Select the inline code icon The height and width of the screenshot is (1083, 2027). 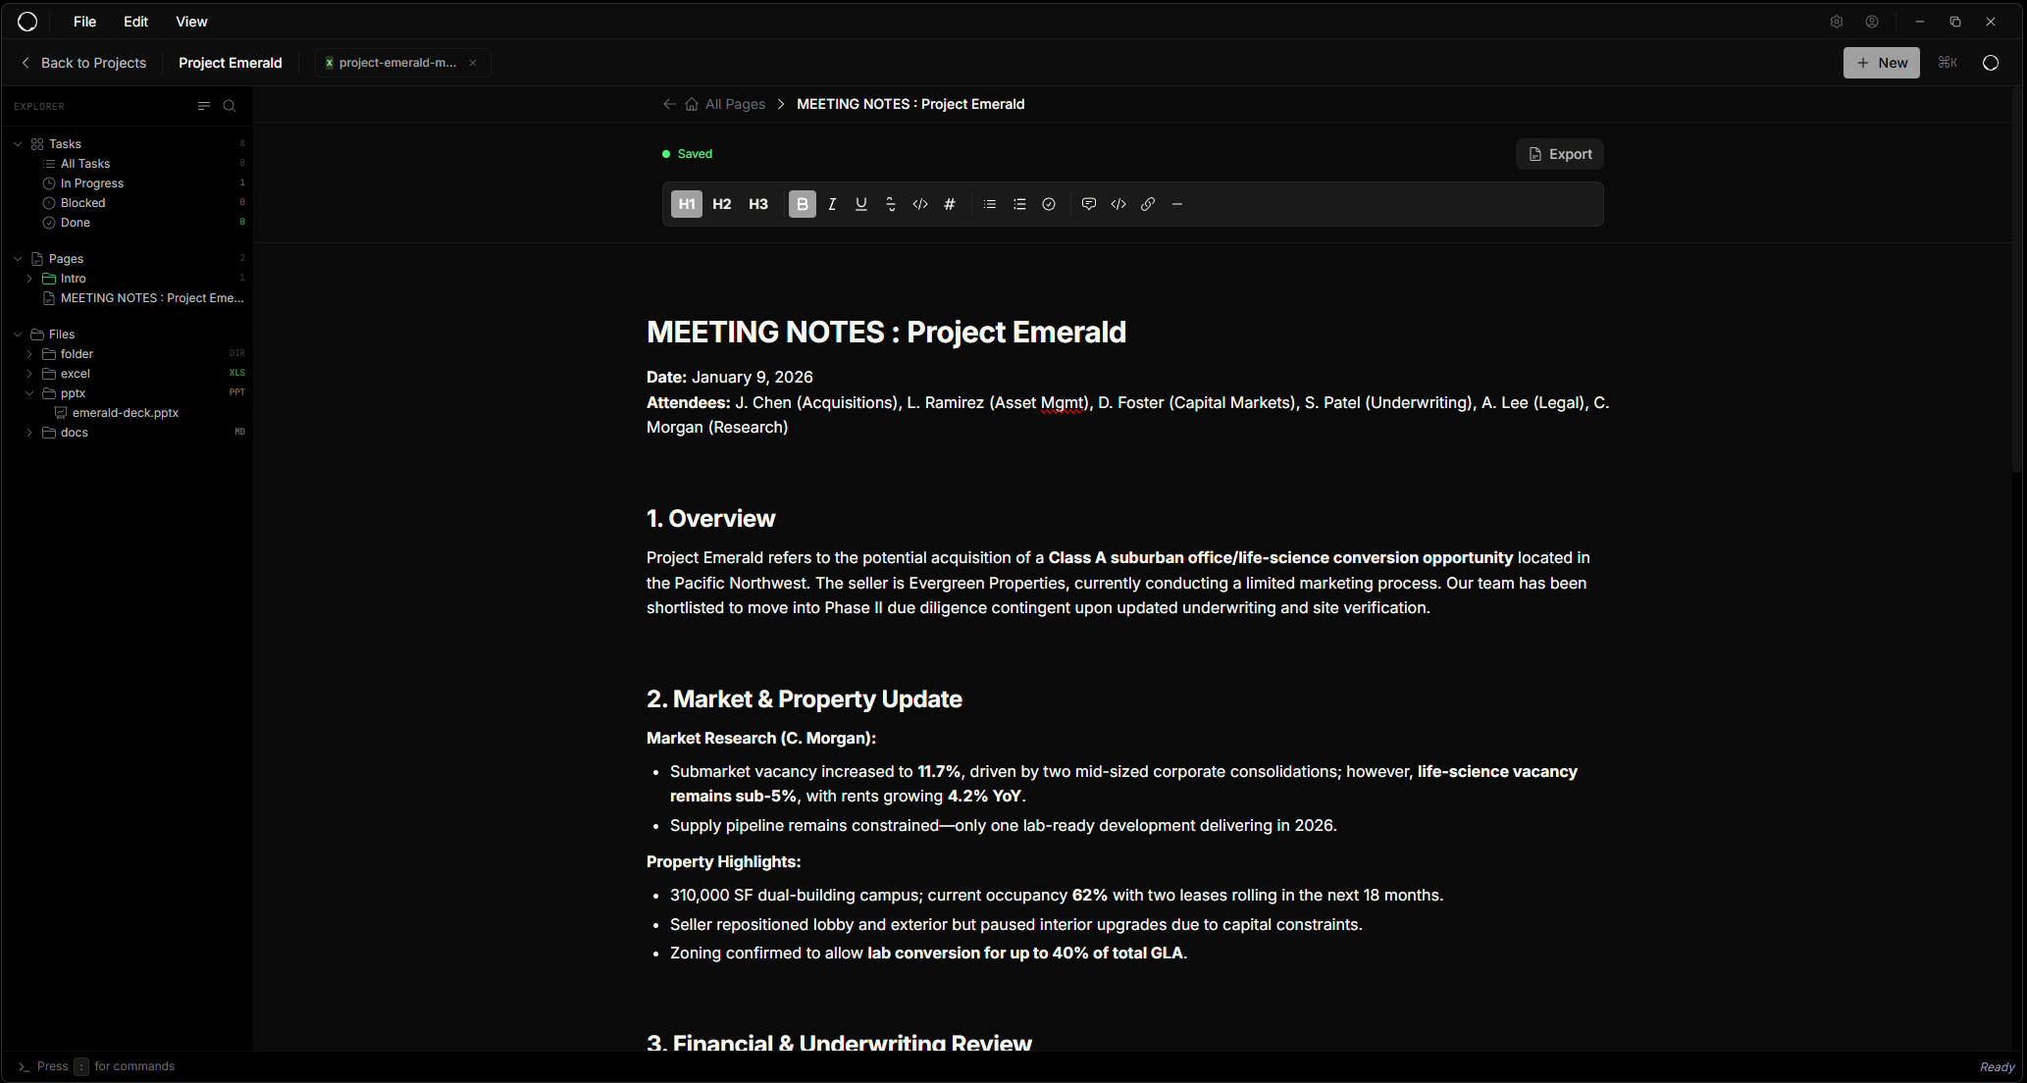pos(920,204)
